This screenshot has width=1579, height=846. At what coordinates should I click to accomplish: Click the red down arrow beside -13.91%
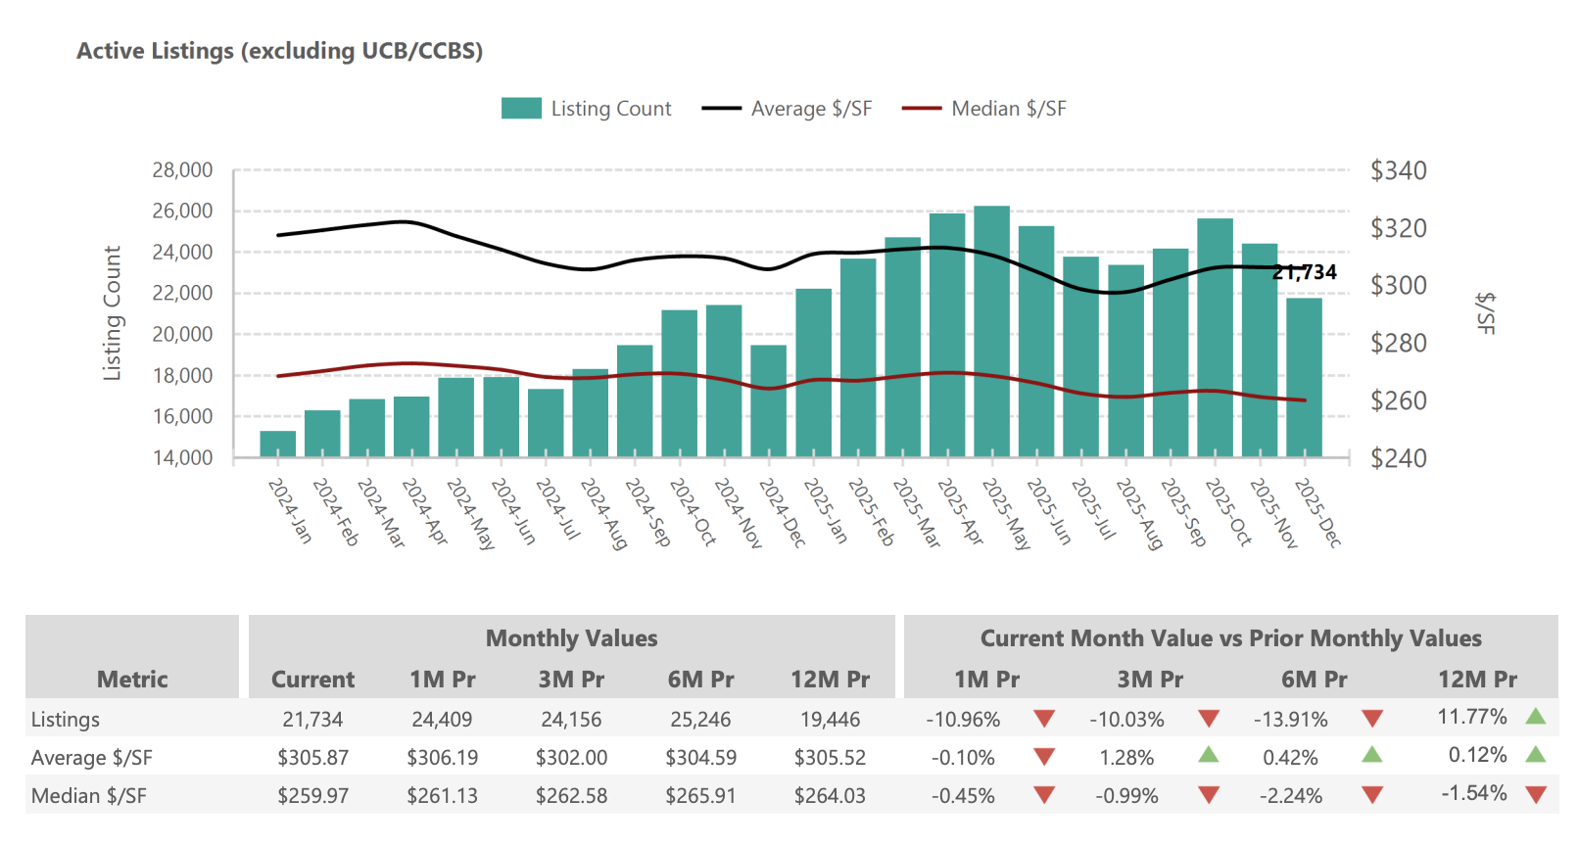1372,720
